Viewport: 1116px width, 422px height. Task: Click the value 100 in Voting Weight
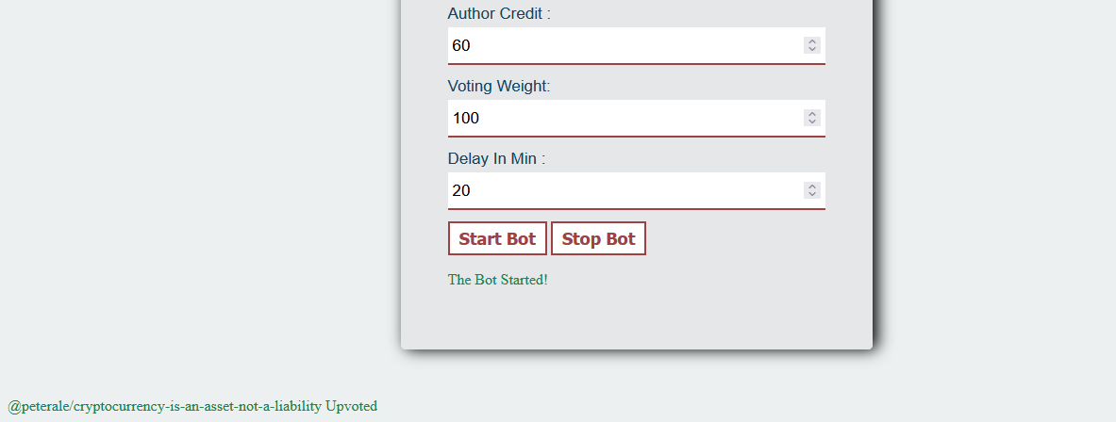[465, 118]
